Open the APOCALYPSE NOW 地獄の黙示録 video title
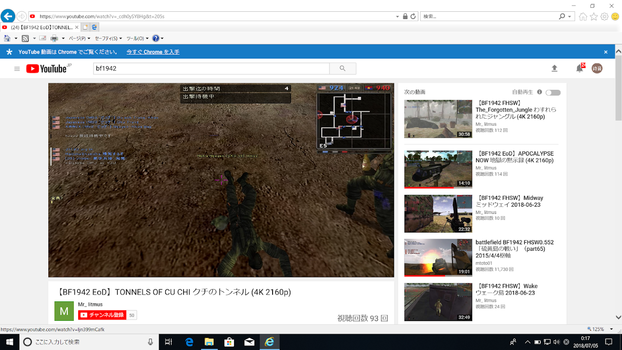Screen dimensions: 622x350 pyautogui.click(x=514, y=157)
